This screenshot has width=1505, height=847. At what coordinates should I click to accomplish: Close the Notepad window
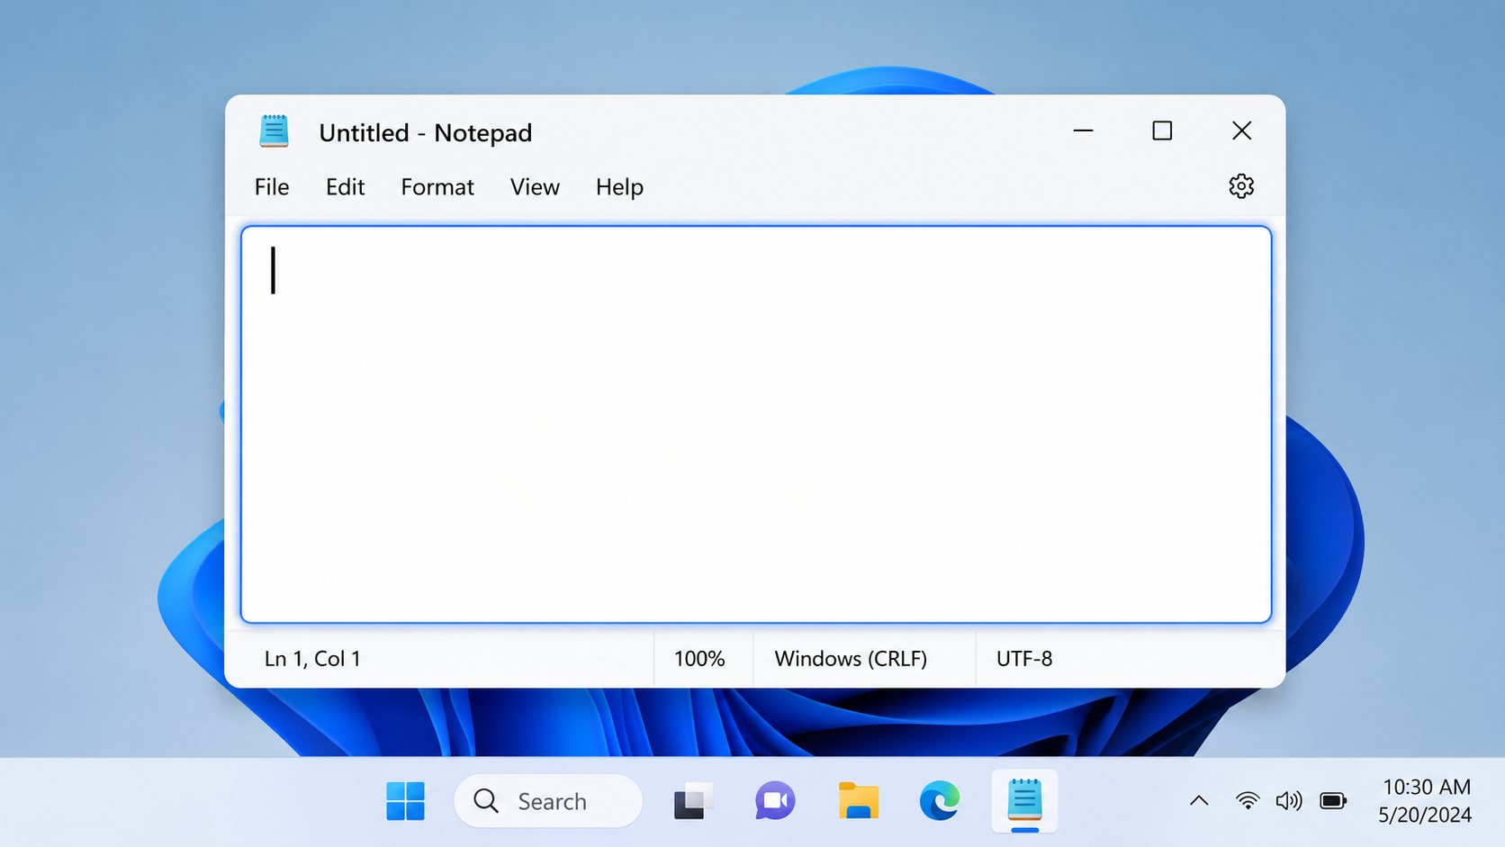(1242, 131)
